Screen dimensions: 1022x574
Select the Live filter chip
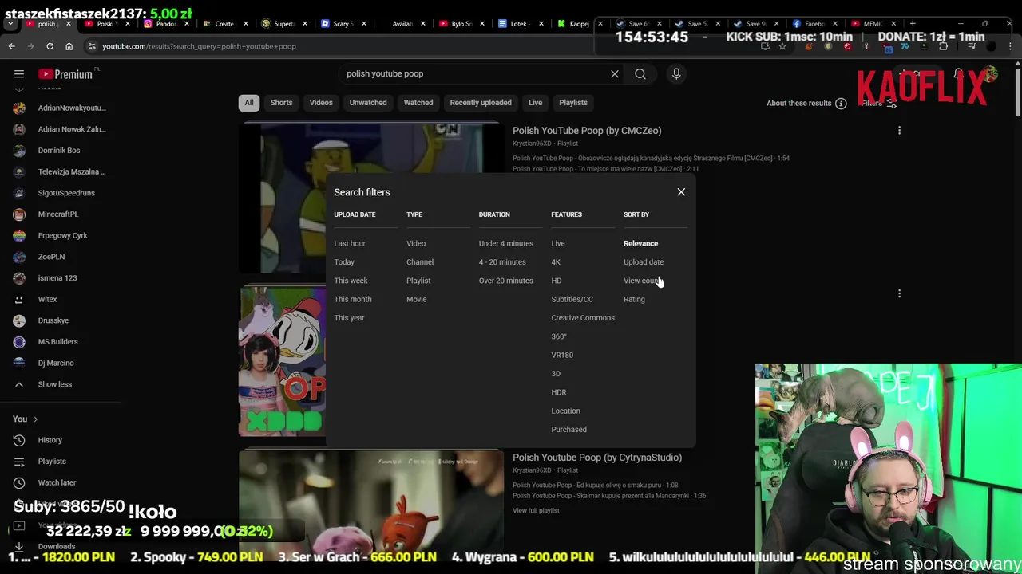coord(535,103)
